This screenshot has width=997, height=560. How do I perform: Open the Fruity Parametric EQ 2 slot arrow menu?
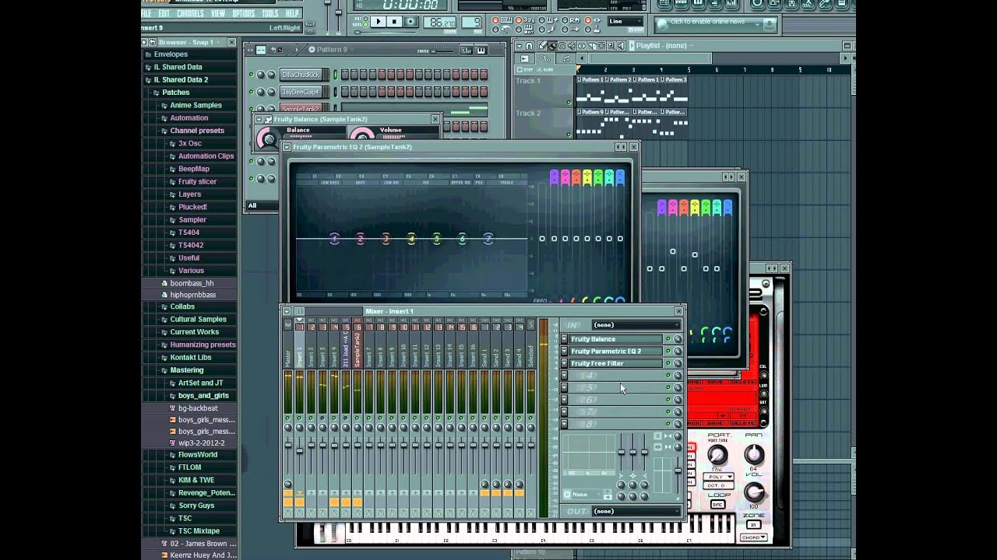click(564, 351)
